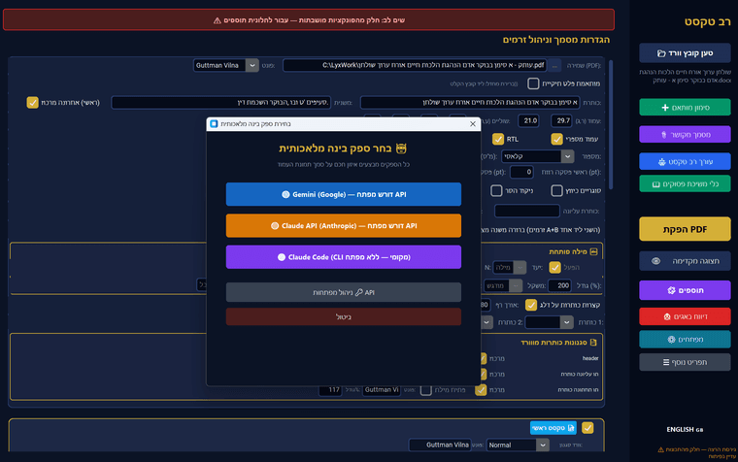
Task: Toggle the checkbox beside main text tab
Action: (587, 428)
